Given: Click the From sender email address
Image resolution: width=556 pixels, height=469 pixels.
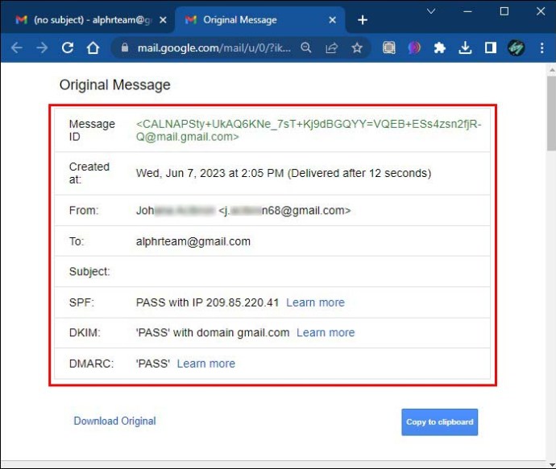Looking at the screenshot, I should pyautogui.click(x=284, y=211).
